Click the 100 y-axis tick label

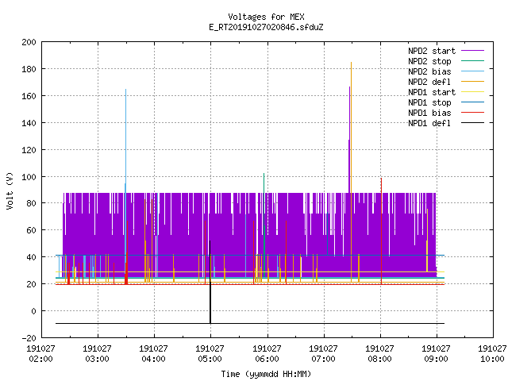pyautogui.click(x=29, y=177)
